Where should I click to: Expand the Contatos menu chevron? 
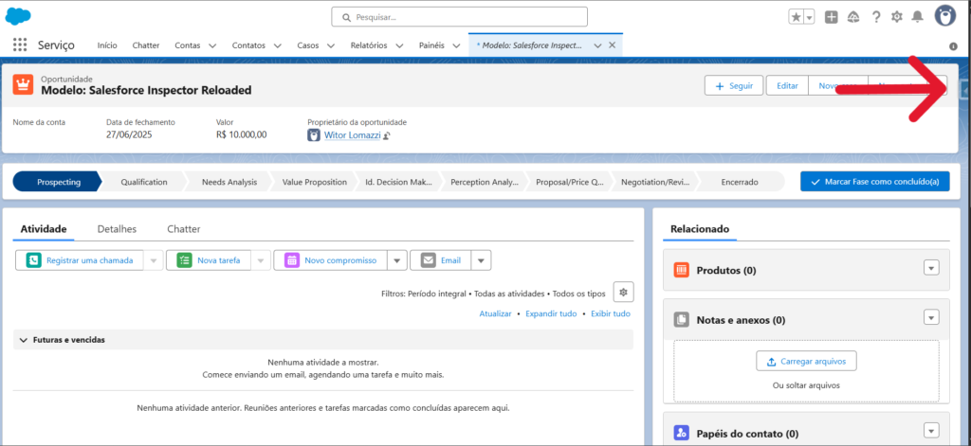[278, 45]
